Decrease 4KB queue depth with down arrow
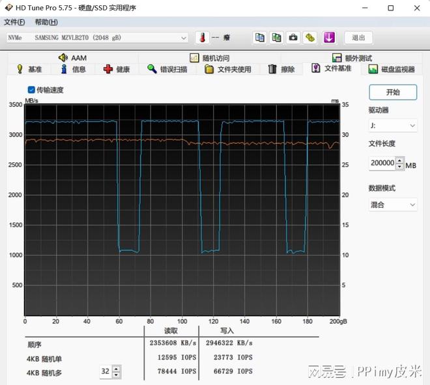 116,375
